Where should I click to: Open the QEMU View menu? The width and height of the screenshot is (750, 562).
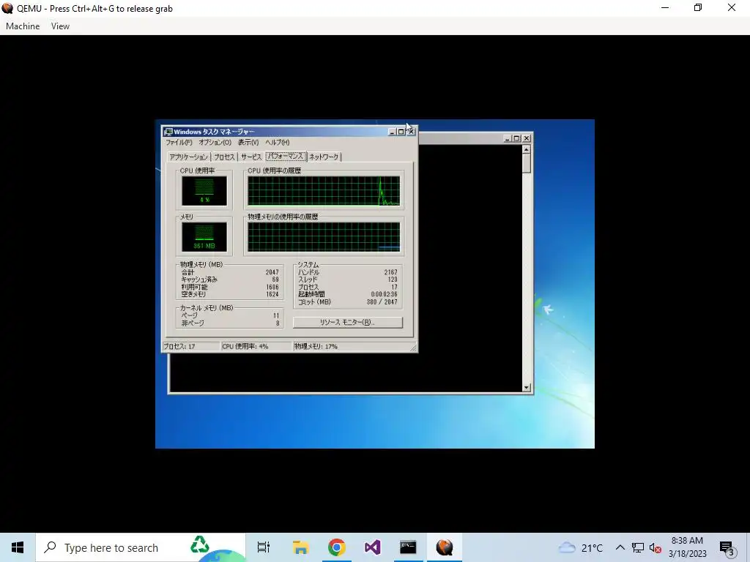click(60, 26)
